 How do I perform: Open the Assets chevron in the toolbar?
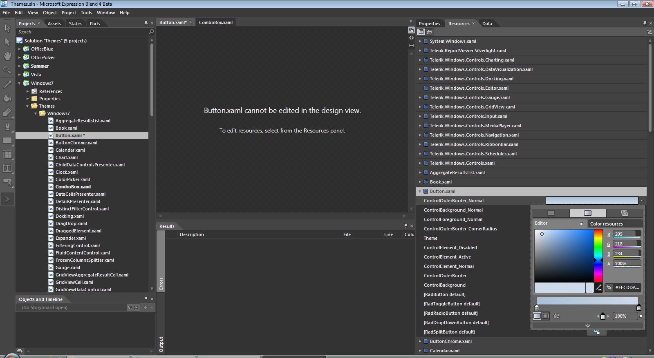click(7, 199)
